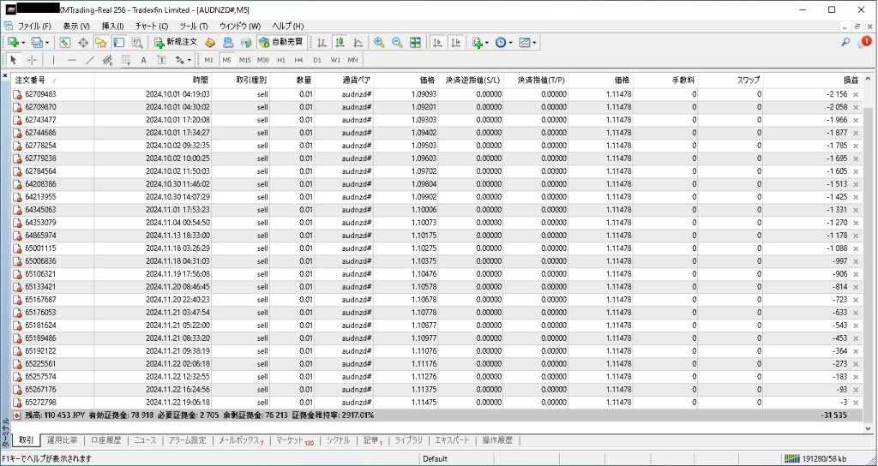This screenshot has width=878, height=466.
Task: Expand the new chart dropdown arrow
Action: (x=24, y=42)
